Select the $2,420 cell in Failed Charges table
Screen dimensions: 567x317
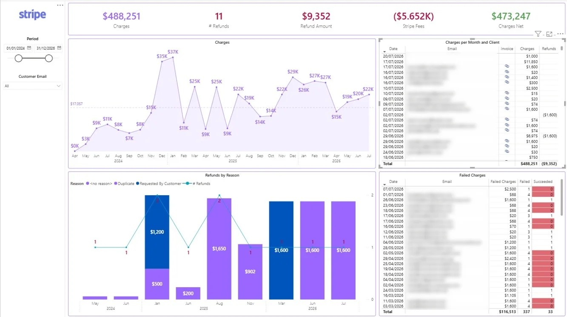[509, 258]
